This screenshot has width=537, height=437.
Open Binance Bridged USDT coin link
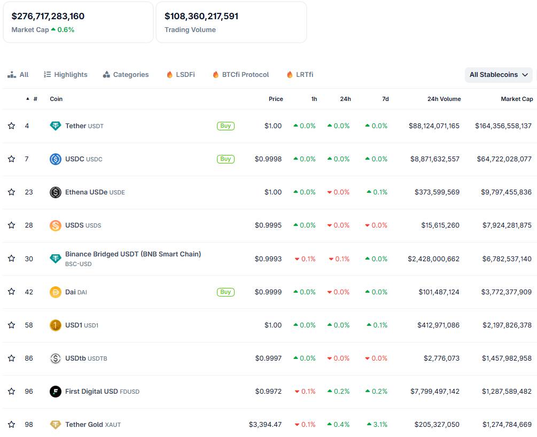(x=133, y=259)
